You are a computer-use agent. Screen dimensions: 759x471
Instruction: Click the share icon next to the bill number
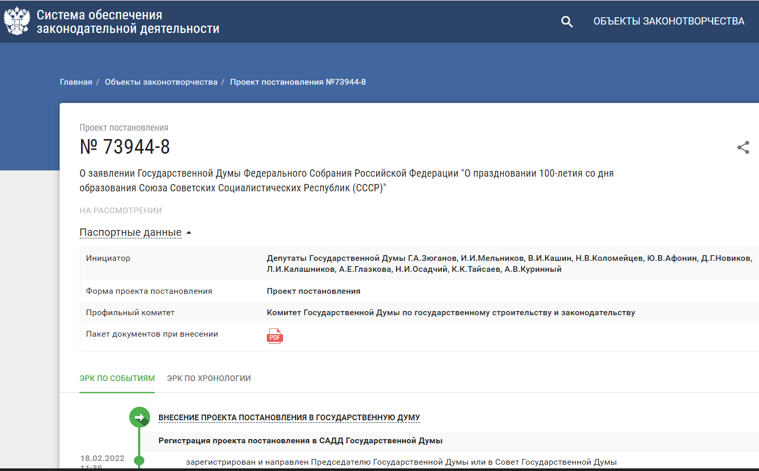[x=743, y=147]
